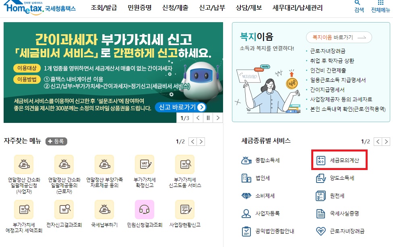Click the 법인세 text link
393x247 pixels.
click(x=263, y=178)
